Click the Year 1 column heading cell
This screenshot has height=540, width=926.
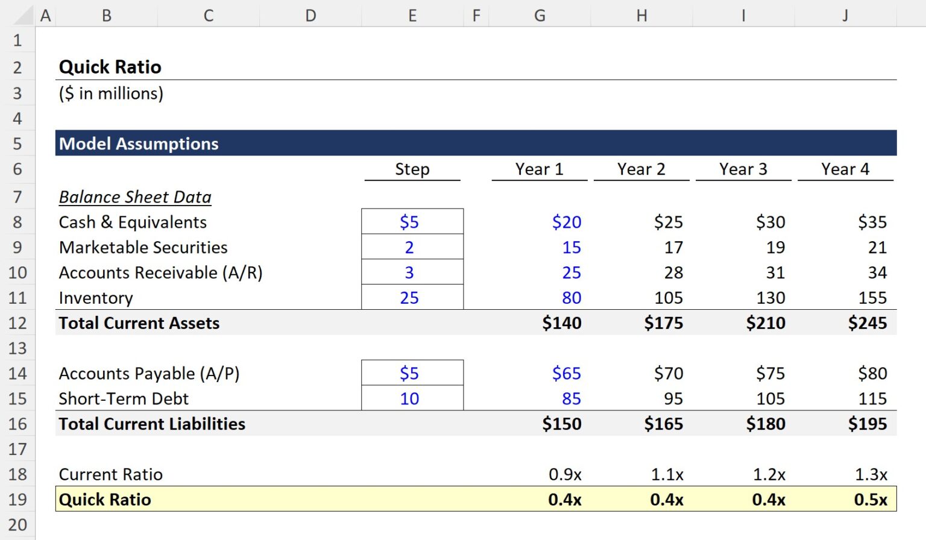coord(539,169)
